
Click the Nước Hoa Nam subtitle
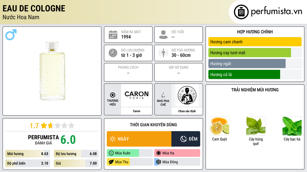(x=21, y=17)
